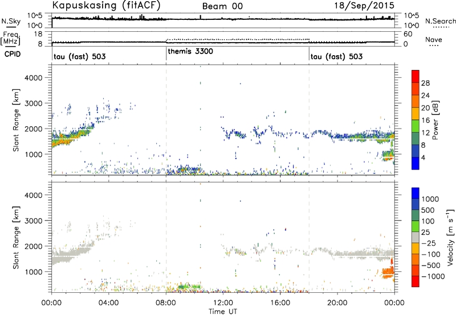The height and width of the screenshot is (315, 456).
Task: Click the power panel 'Slant Range [km]' label
Action: (16, 120)
